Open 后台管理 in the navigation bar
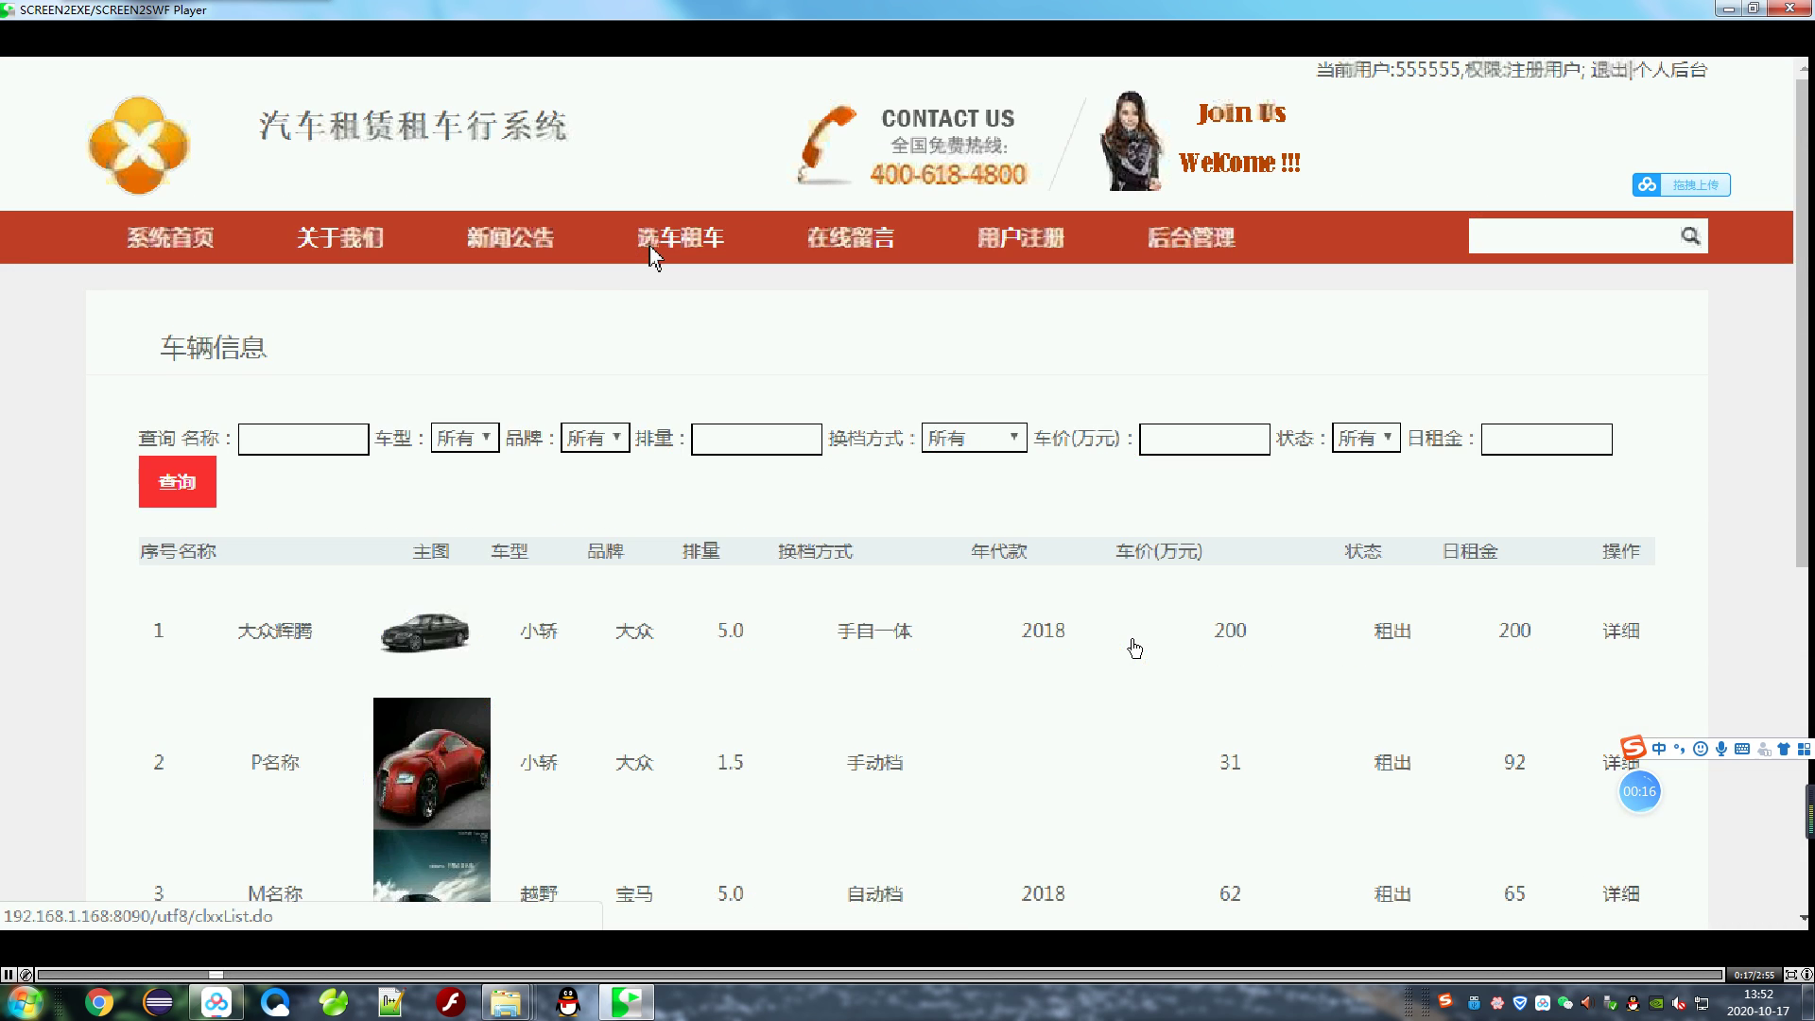1815x1021 pixels. click(x=1191, y=237)
